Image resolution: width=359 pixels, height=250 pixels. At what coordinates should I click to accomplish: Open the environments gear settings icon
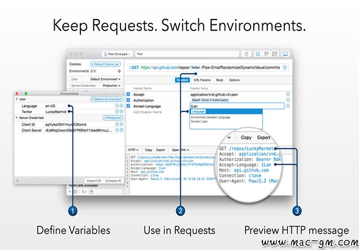pyautogui.click(x=119, y=71)
